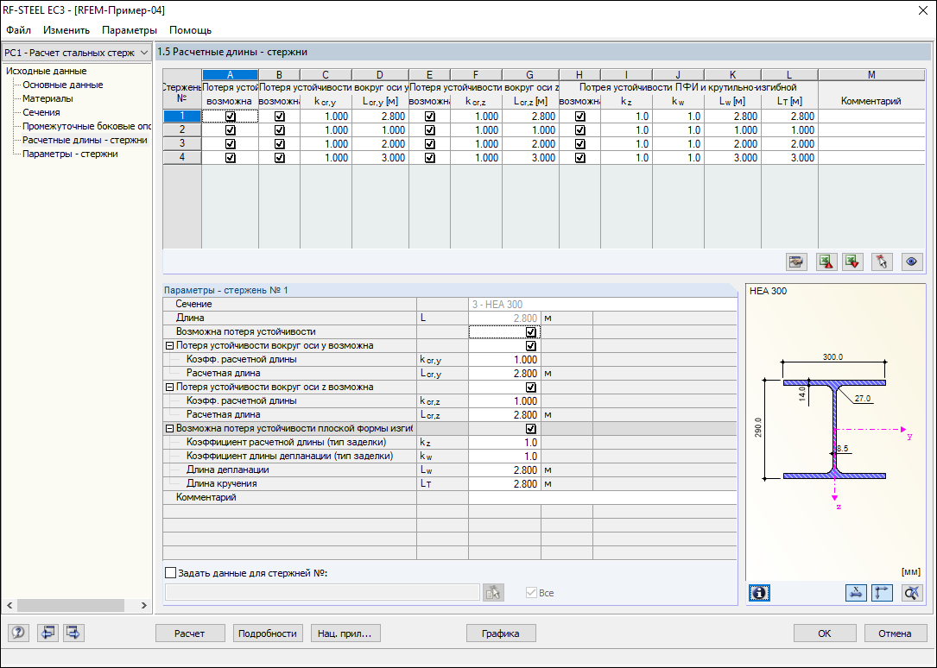Toggle buckling possible checkbox for member 1
The image size is (937, 668).
[x=230, y=117]
